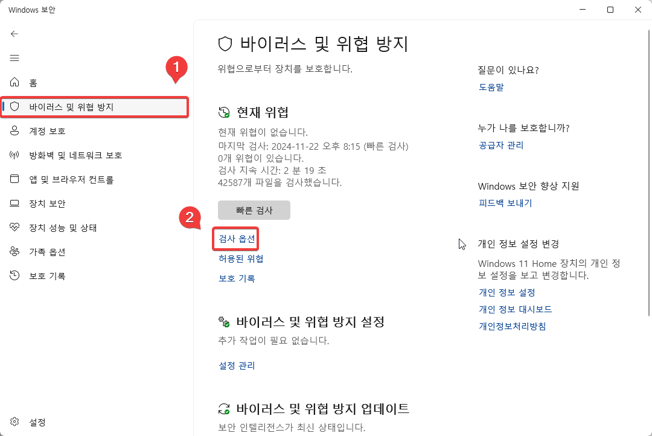Navigate back using the arrow at top left

14,34
